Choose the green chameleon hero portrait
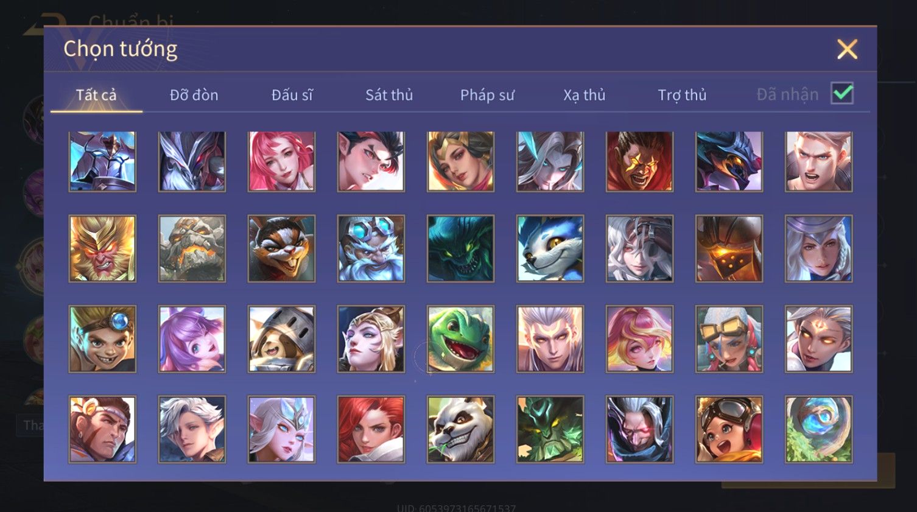 point(460,339)
